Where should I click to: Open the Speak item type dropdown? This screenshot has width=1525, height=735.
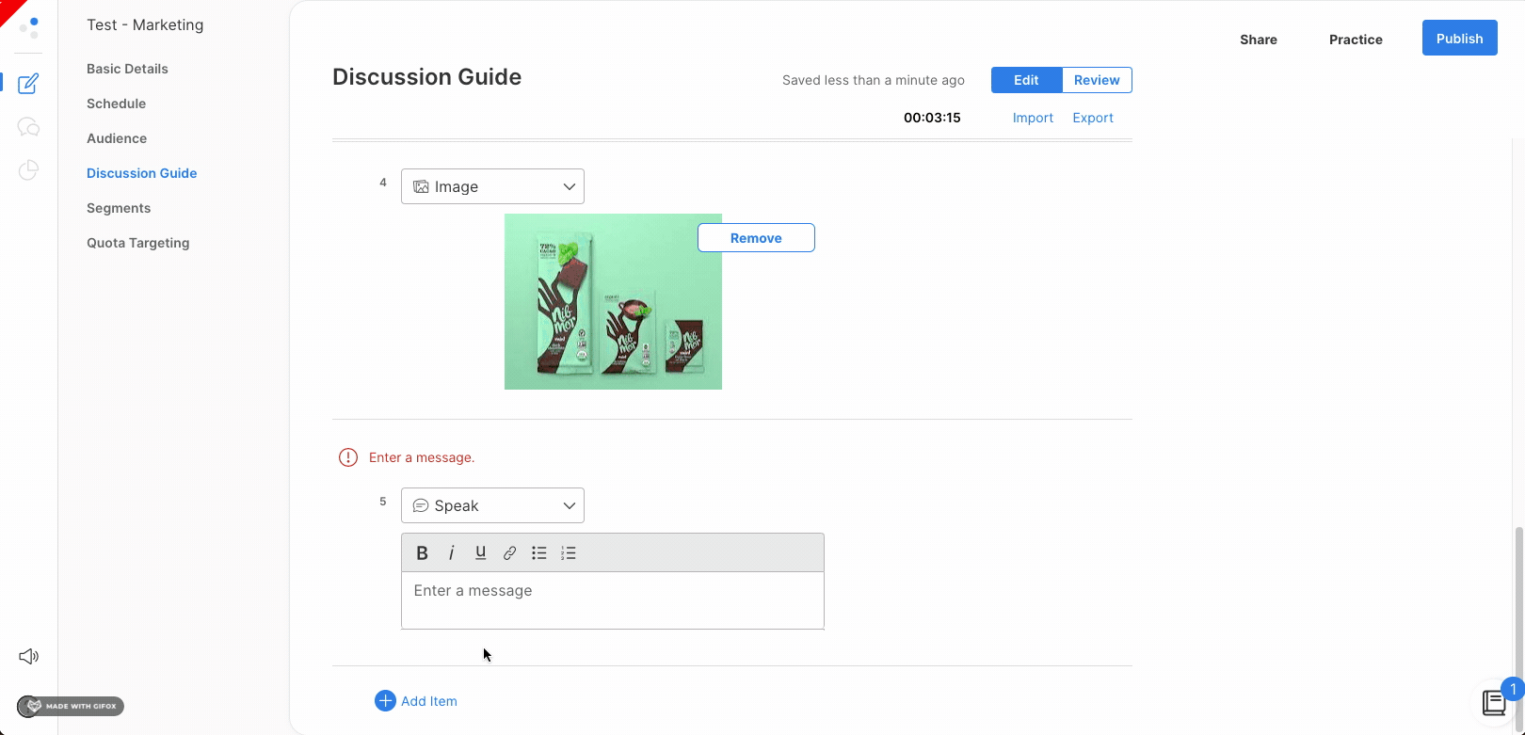pos(492,505)
